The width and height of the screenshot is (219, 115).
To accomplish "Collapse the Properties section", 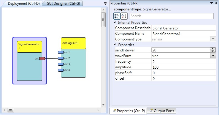I will coord(115,45).
